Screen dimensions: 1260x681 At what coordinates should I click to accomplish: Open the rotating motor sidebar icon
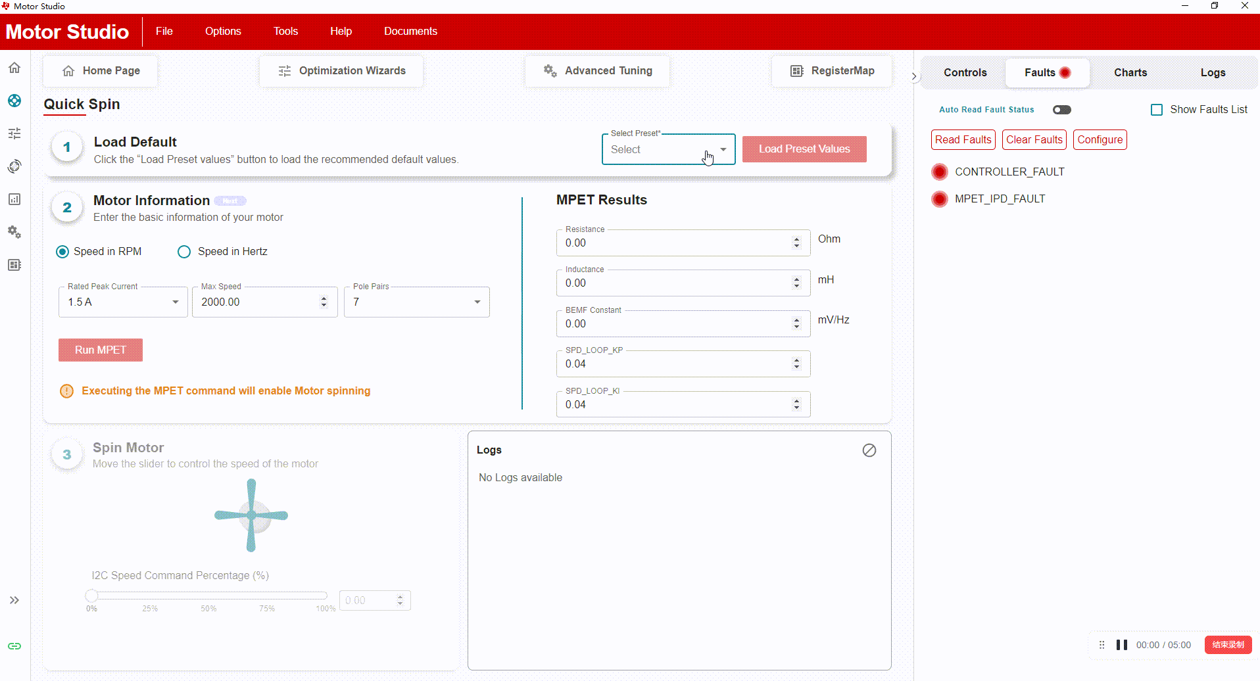click(x=14, y=166)
